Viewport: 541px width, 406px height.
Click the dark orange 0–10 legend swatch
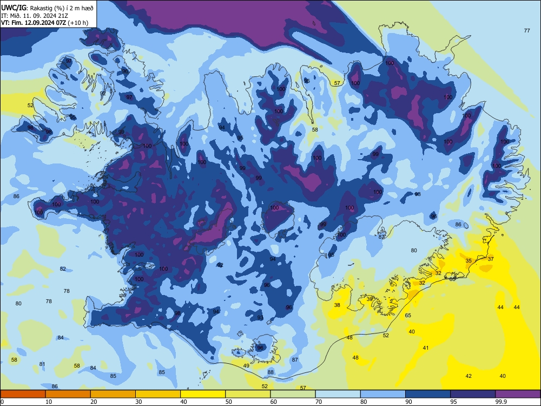click(23, 394)
